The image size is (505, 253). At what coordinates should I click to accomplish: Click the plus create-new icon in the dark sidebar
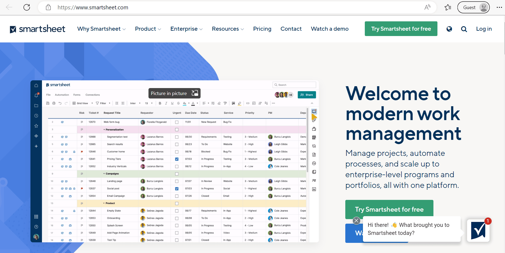(36, 146)
